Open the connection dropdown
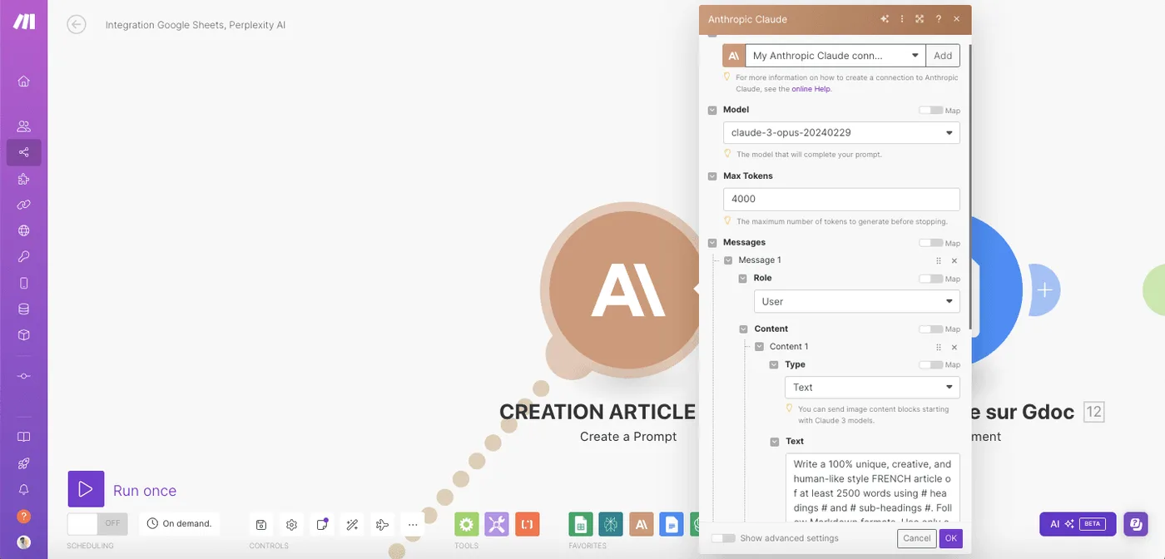 835,56
